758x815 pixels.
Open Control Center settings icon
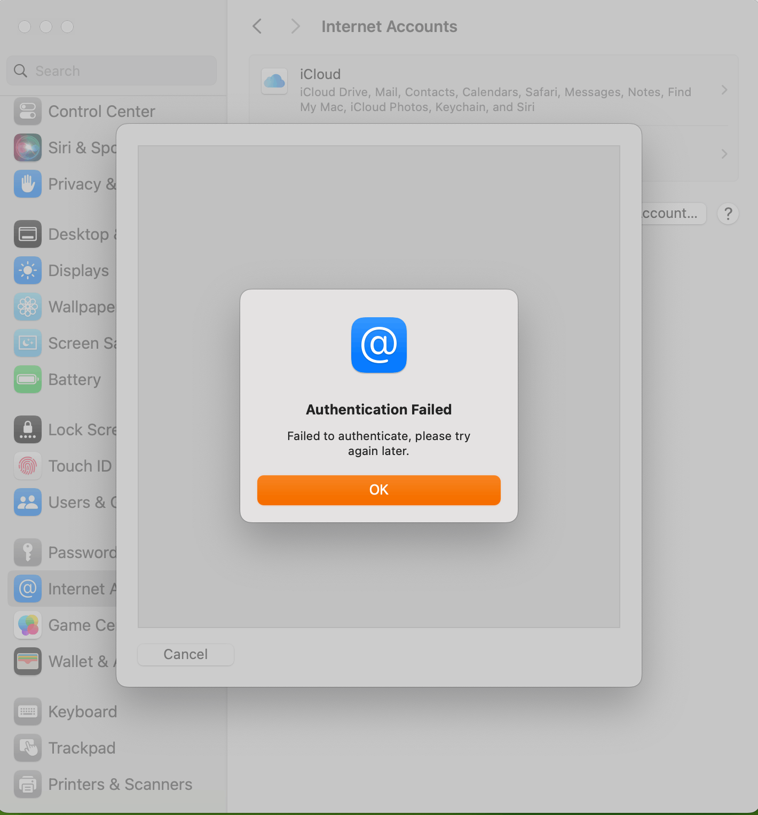pyautogui.click(x=28, y=111)
